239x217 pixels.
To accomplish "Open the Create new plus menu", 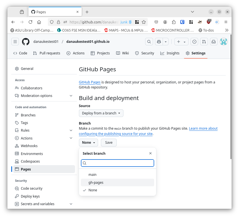I will tap(181, 42).
